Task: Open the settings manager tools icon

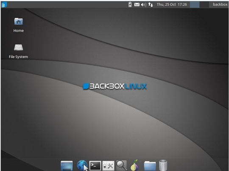Action: (x=108, y=166)
